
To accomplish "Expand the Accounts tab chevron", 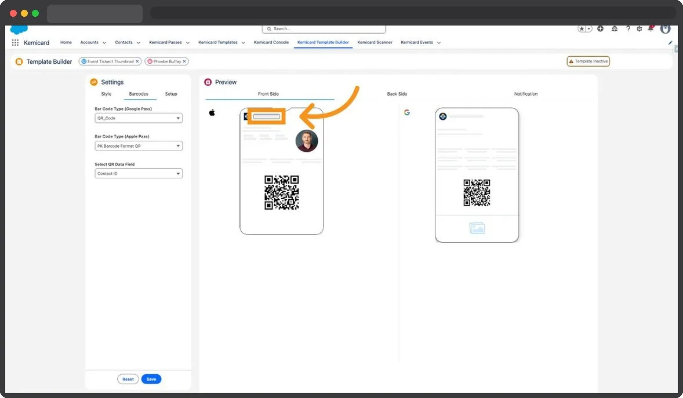I will coord(104,43).
